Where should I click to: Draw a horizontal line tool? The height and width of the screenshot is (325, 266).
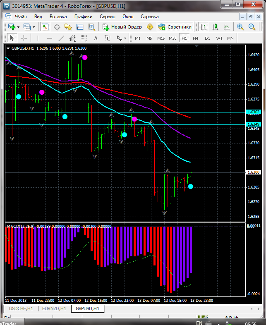[x=49, y=38]
